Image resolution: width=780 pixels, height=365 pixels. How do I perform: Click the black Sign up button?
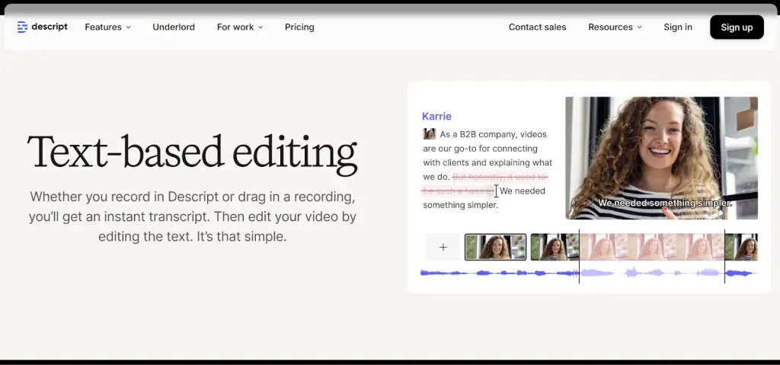737,27
